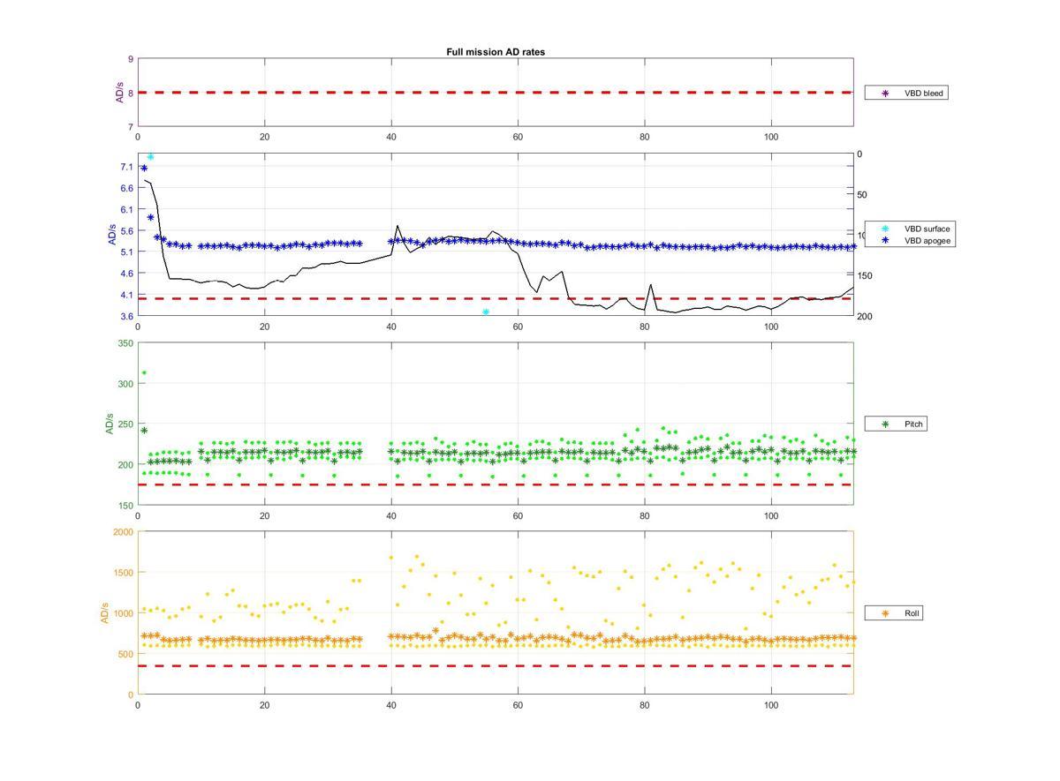The width and height of the screenshot is (1060, 781).
Task: Click the cyan VBD surface point near 3.6
Action: click(486, 312)
